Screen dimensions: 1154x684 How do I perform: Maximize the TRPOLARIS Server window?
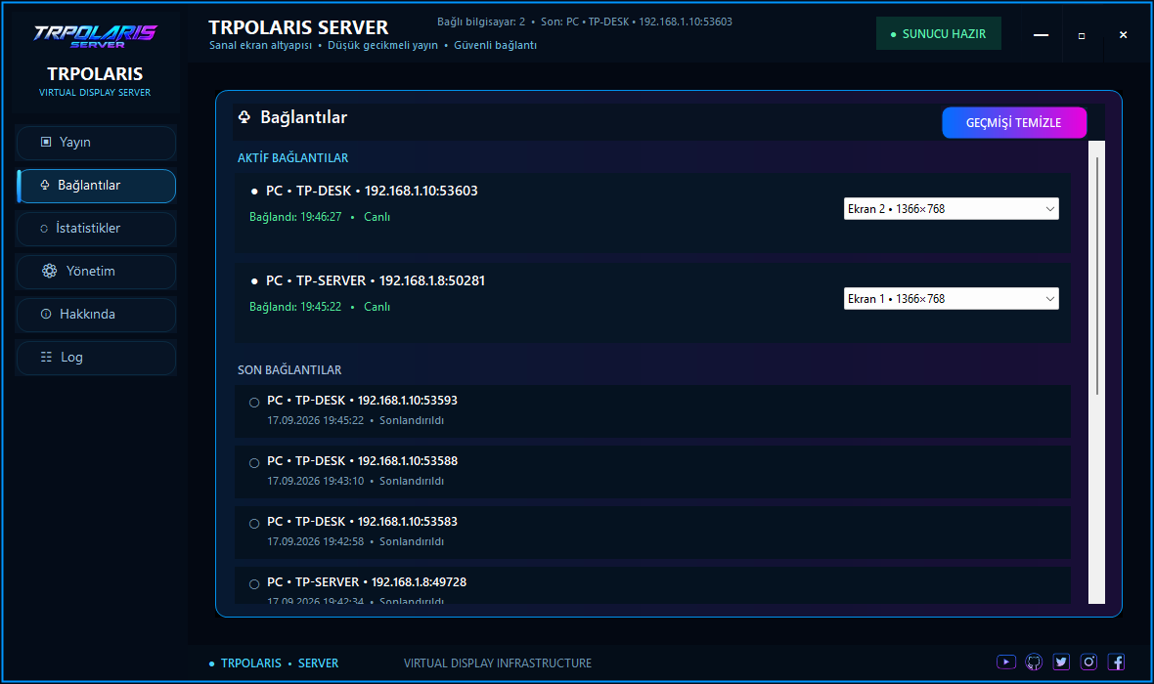point(1081,35)
